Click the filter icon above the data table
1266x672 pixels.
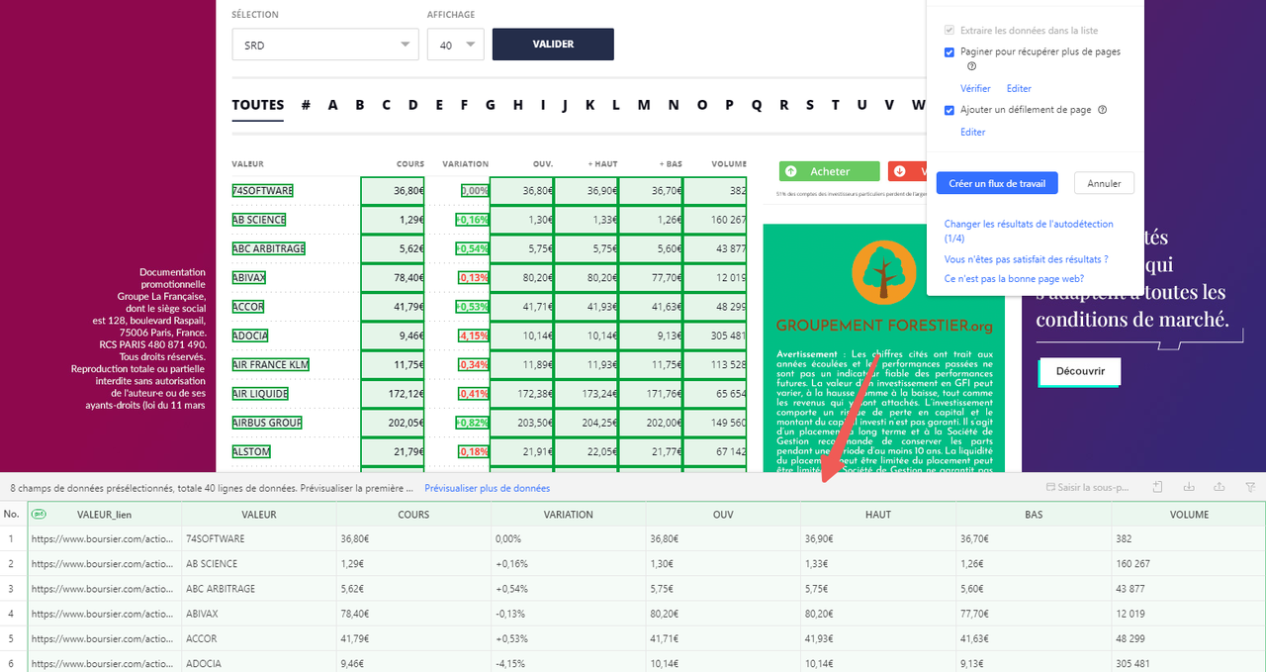coord(1250,488)
